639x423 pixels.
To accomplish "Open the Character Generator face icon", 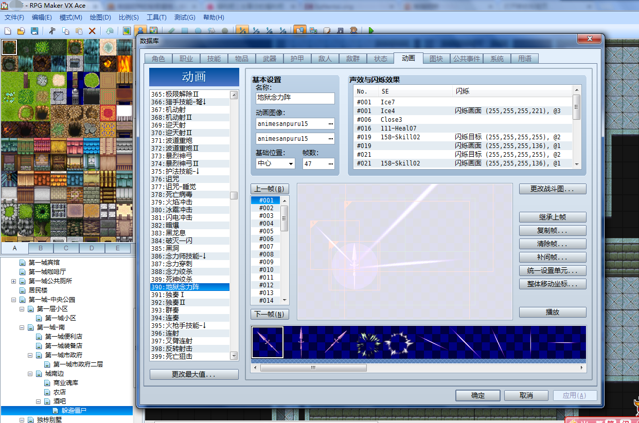I will 353,31.
